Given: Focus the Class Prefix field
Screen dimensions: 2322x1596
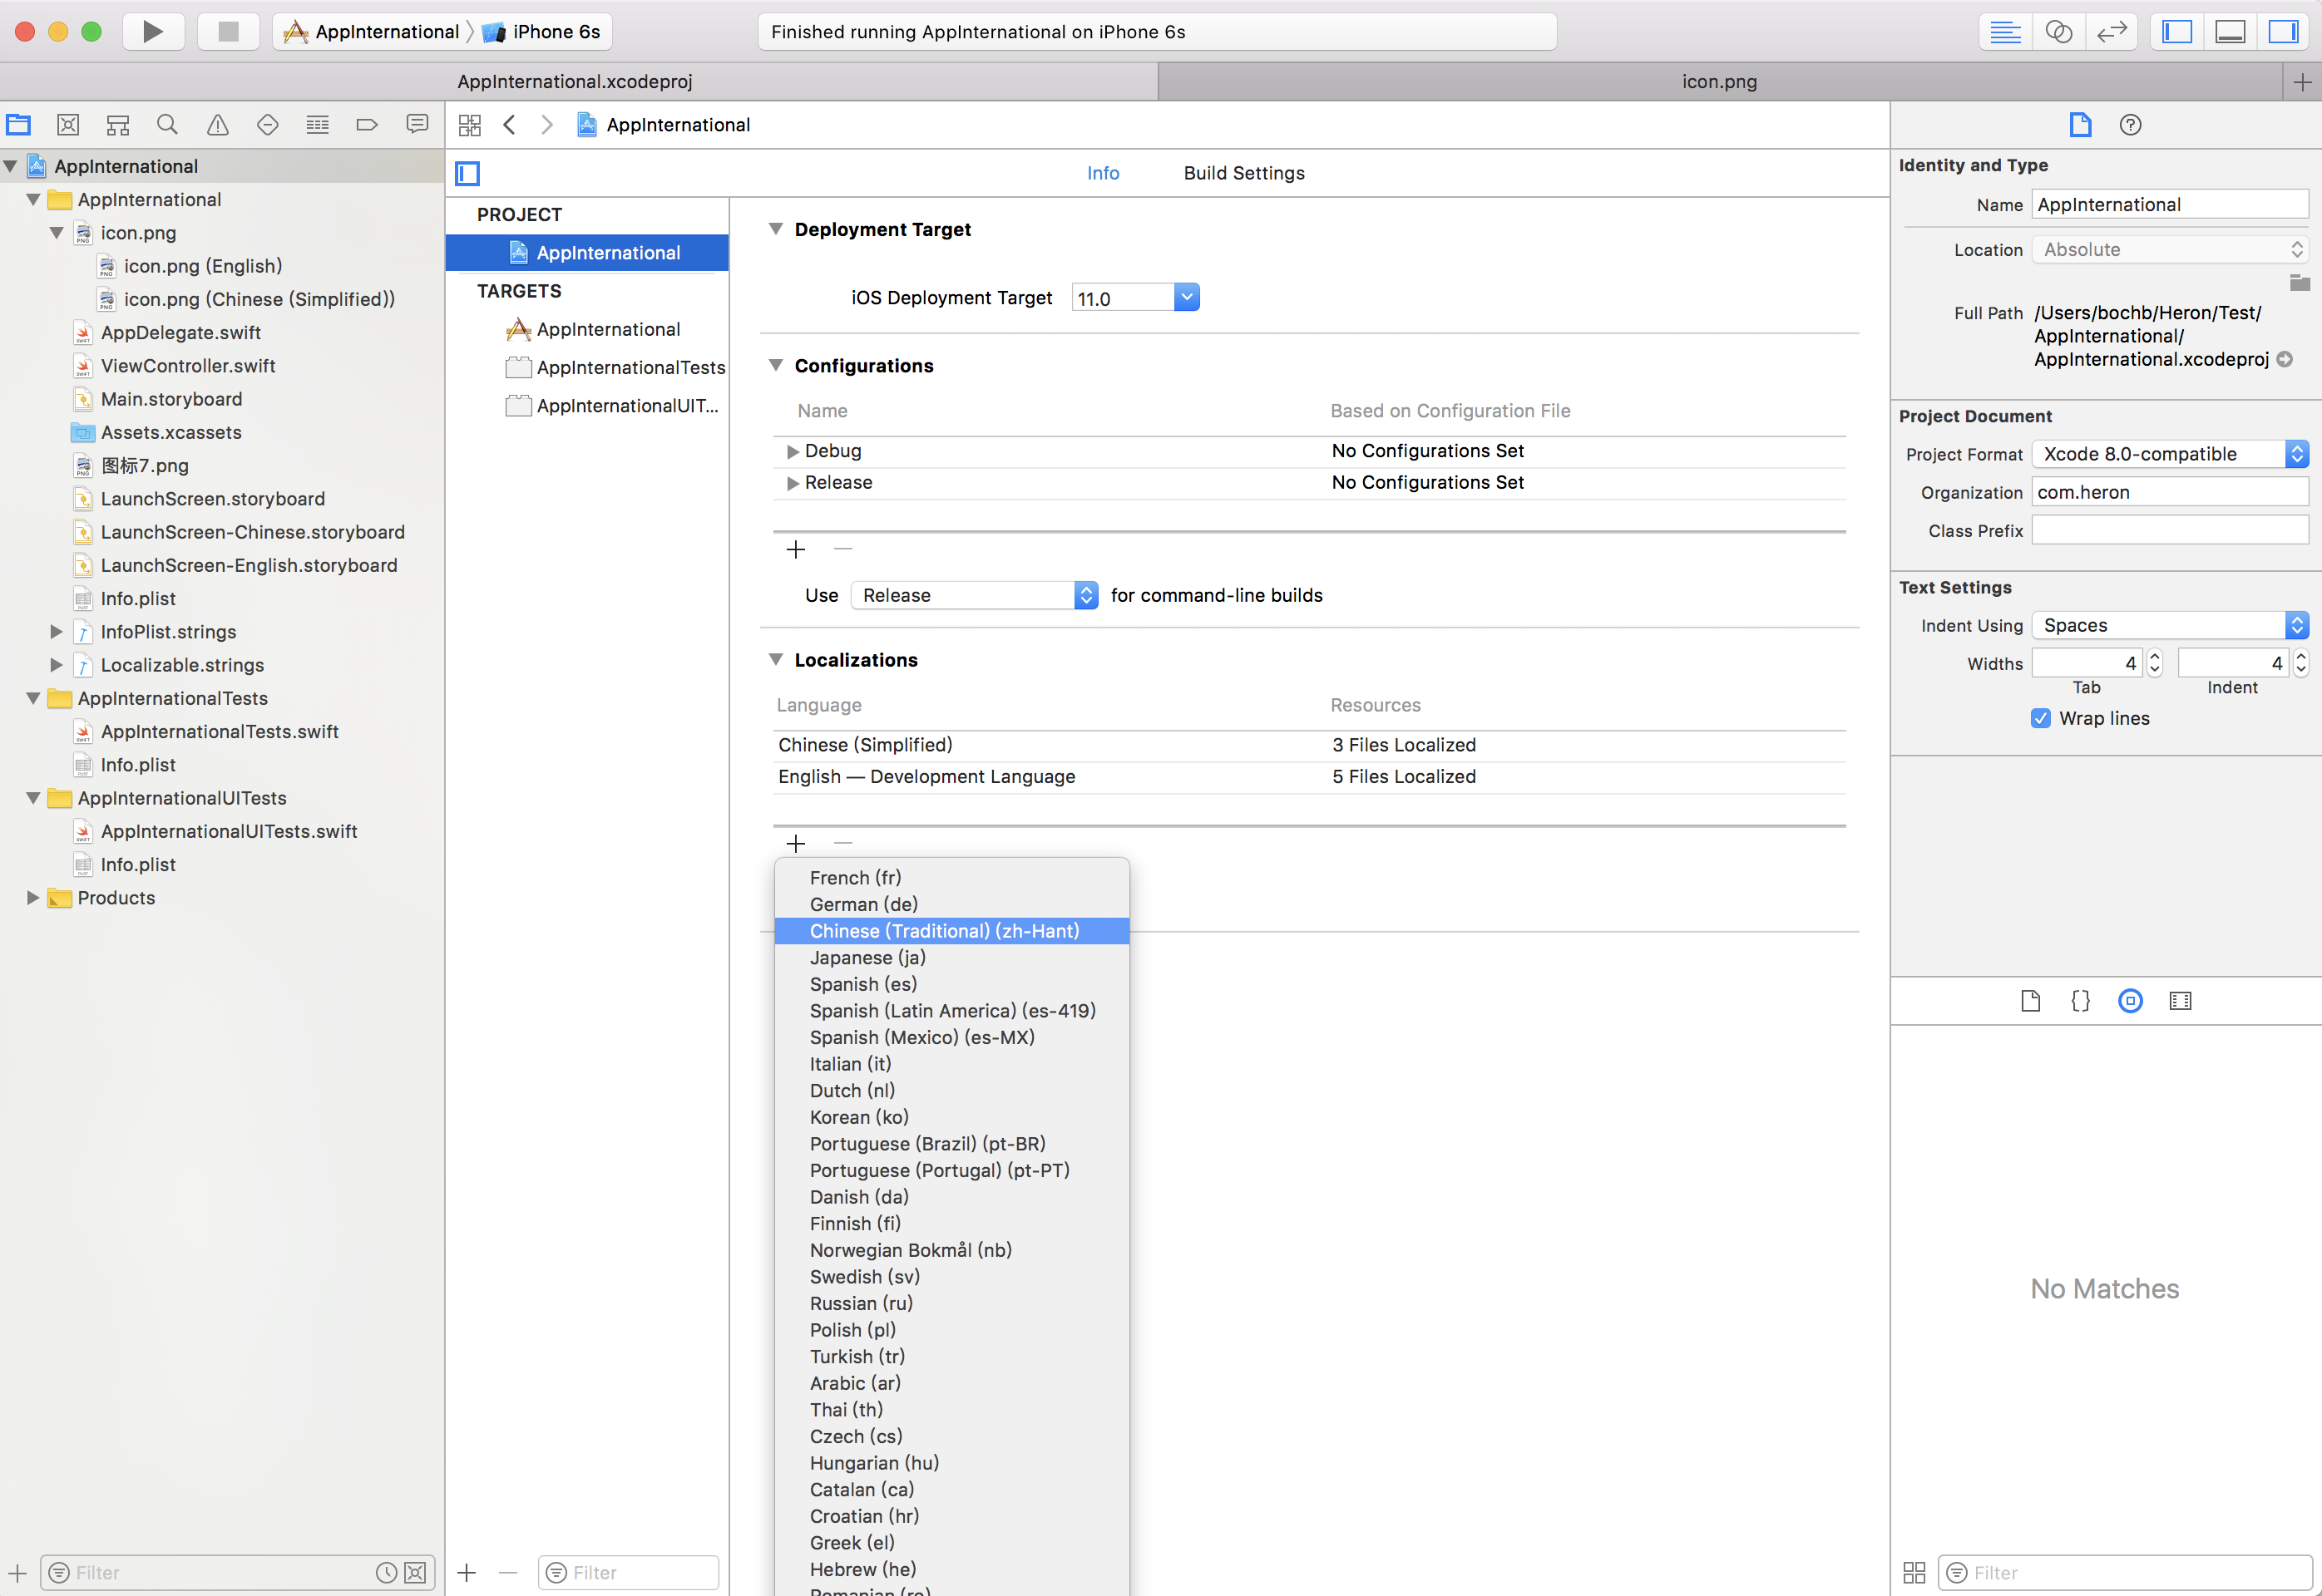Looking at the screenshot, I should [2169, 531].
